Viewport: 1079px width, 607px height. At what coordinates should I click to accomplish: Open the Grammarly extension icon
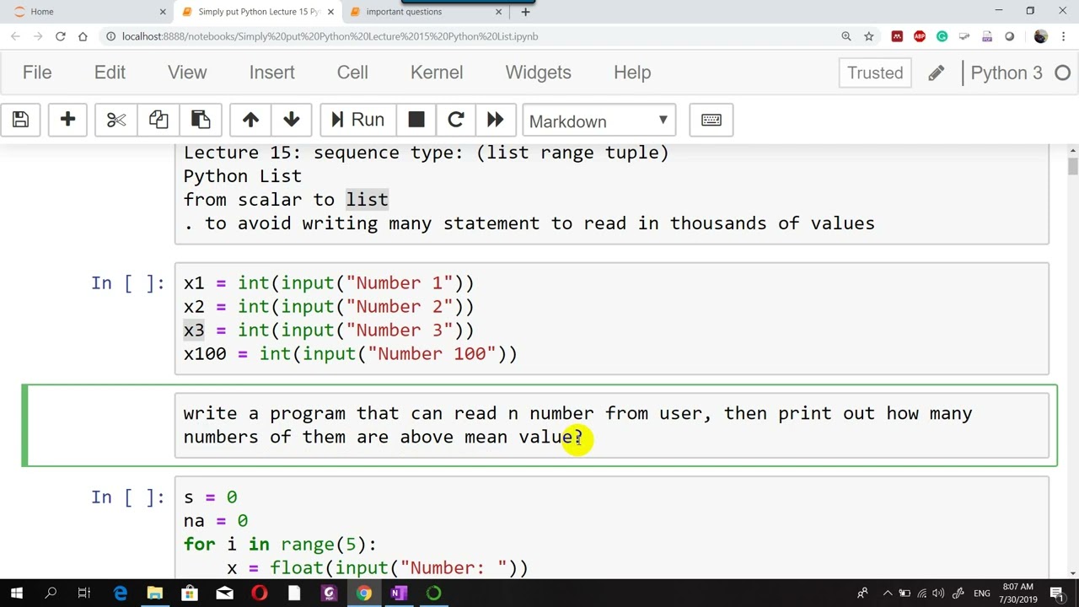pos(942,36)
